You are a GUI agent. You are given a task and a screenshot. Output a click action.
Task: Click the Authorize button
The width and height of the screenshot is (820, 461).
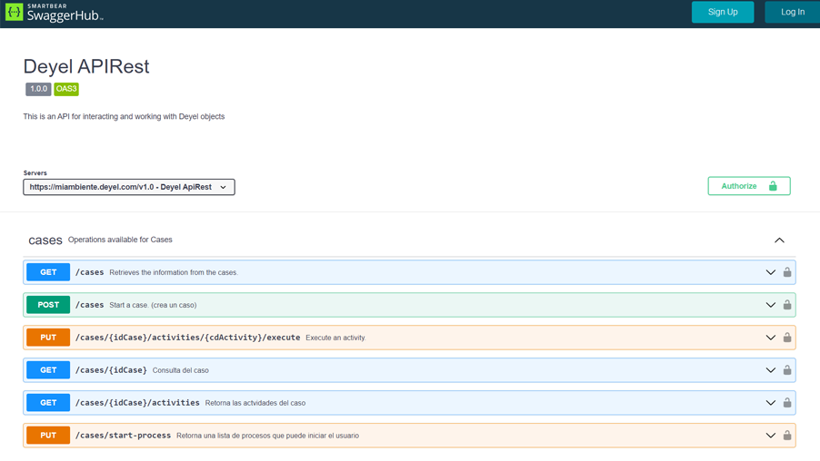click(x=749, y=186)
